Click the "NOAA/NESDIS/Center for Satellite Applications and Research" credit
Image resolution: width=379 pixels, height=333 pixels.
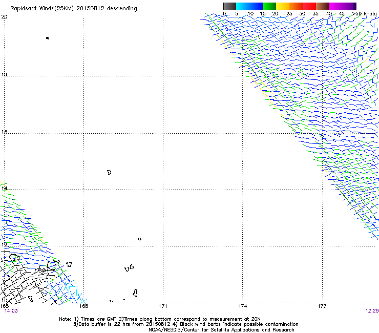pyautogui.click(x=221, y=330)
